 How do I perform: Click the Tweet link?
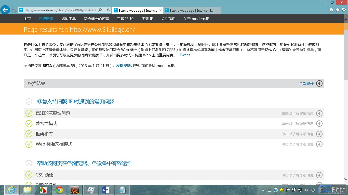pyautogui.click(x=185, y=55)
